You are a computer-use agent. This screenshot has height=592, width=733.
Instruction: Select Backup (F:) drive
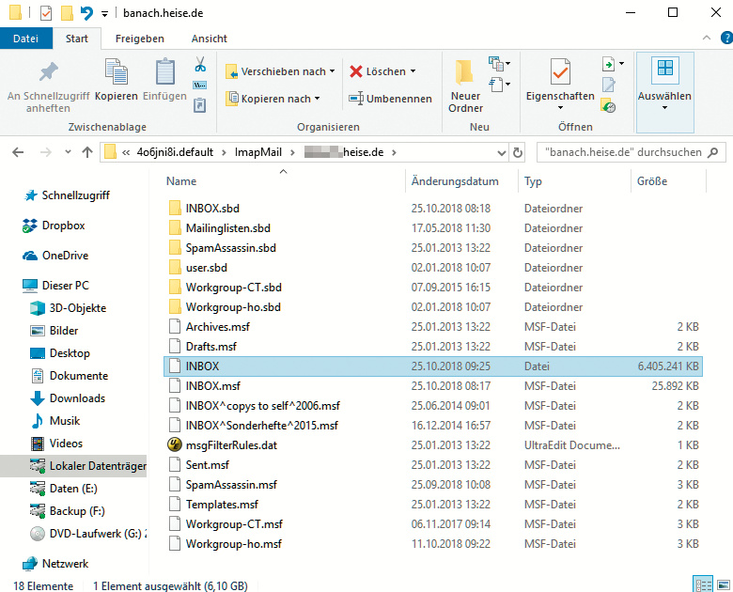pyautogui.click(x=67, y=511)
